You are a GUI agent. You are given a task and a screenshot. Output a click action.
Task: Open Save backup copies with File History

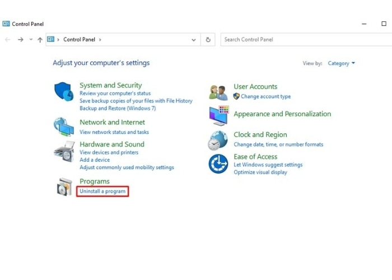click(136, 101)
